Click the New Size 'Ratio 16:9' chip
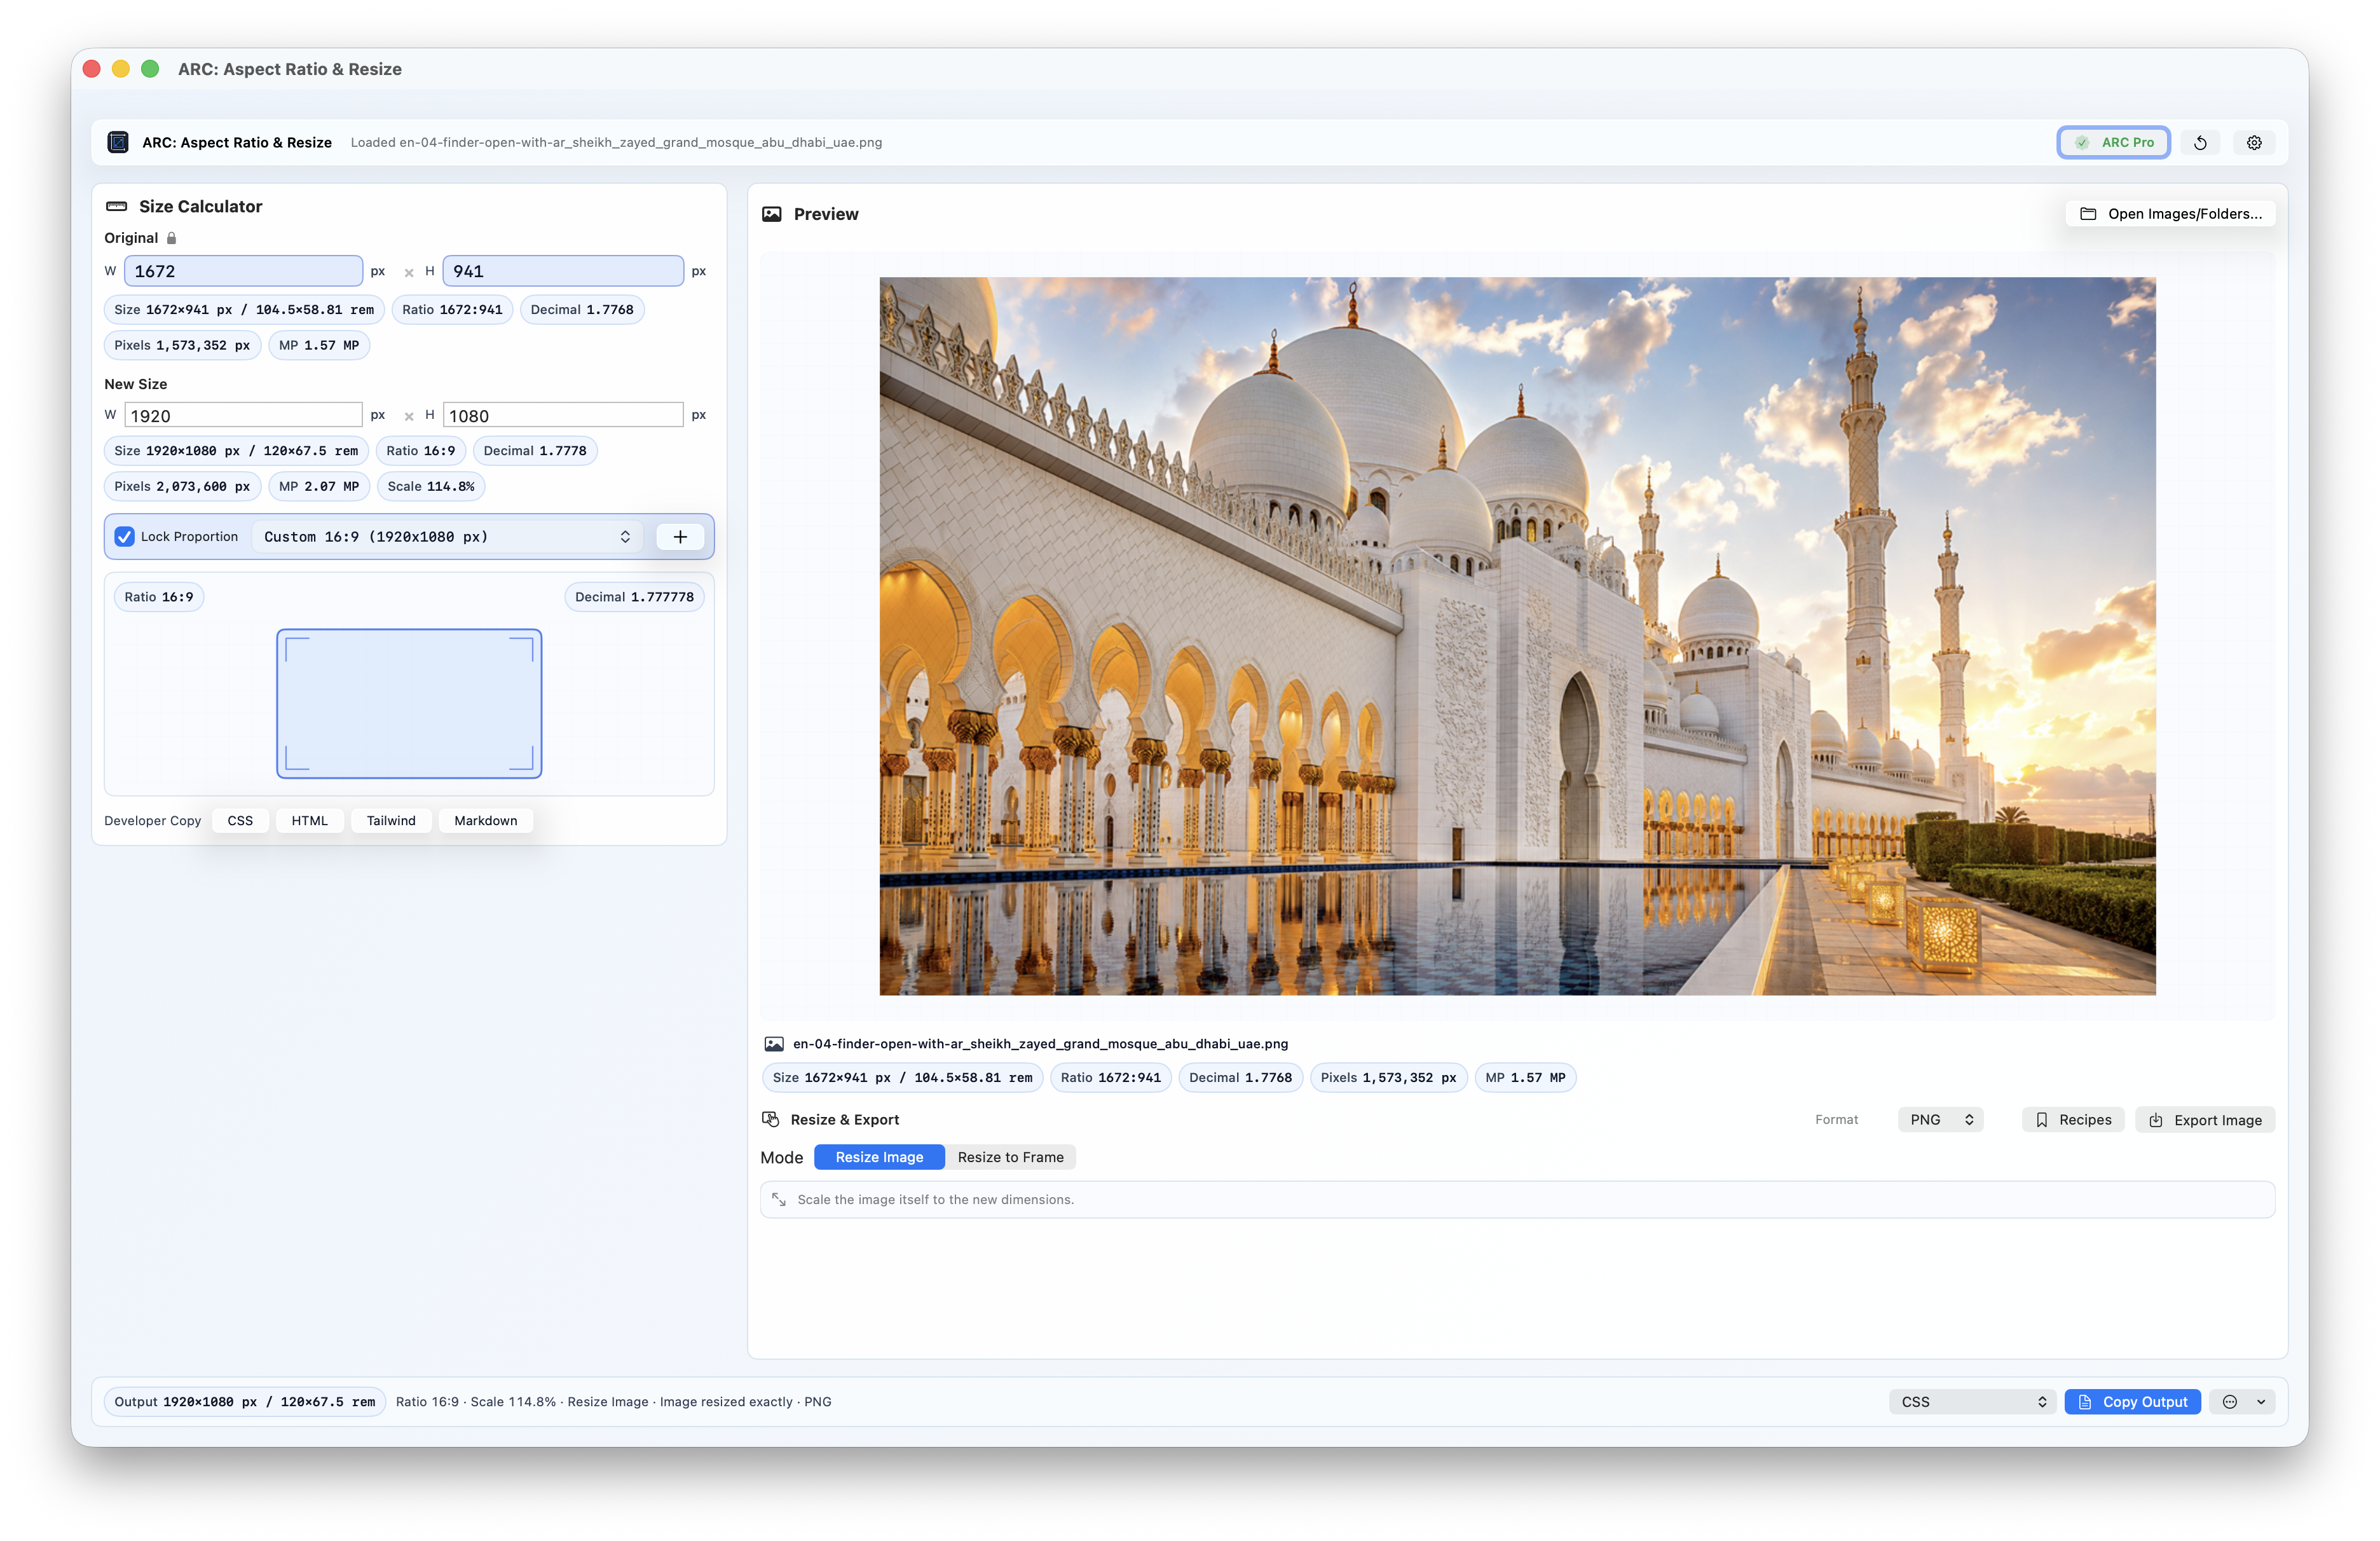 [x=421, y=451]
